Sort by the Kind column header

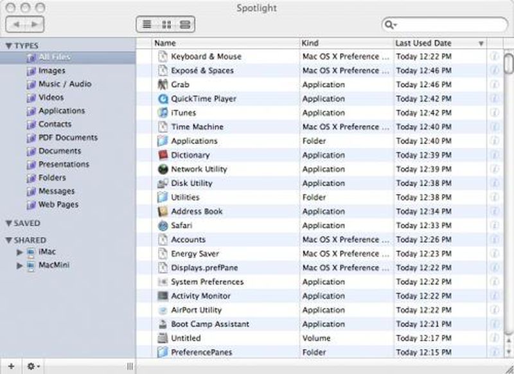(347, 43)
